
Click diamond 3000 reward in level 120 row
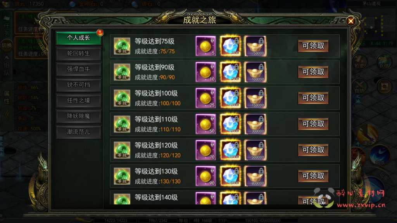(x=230, y=150)
